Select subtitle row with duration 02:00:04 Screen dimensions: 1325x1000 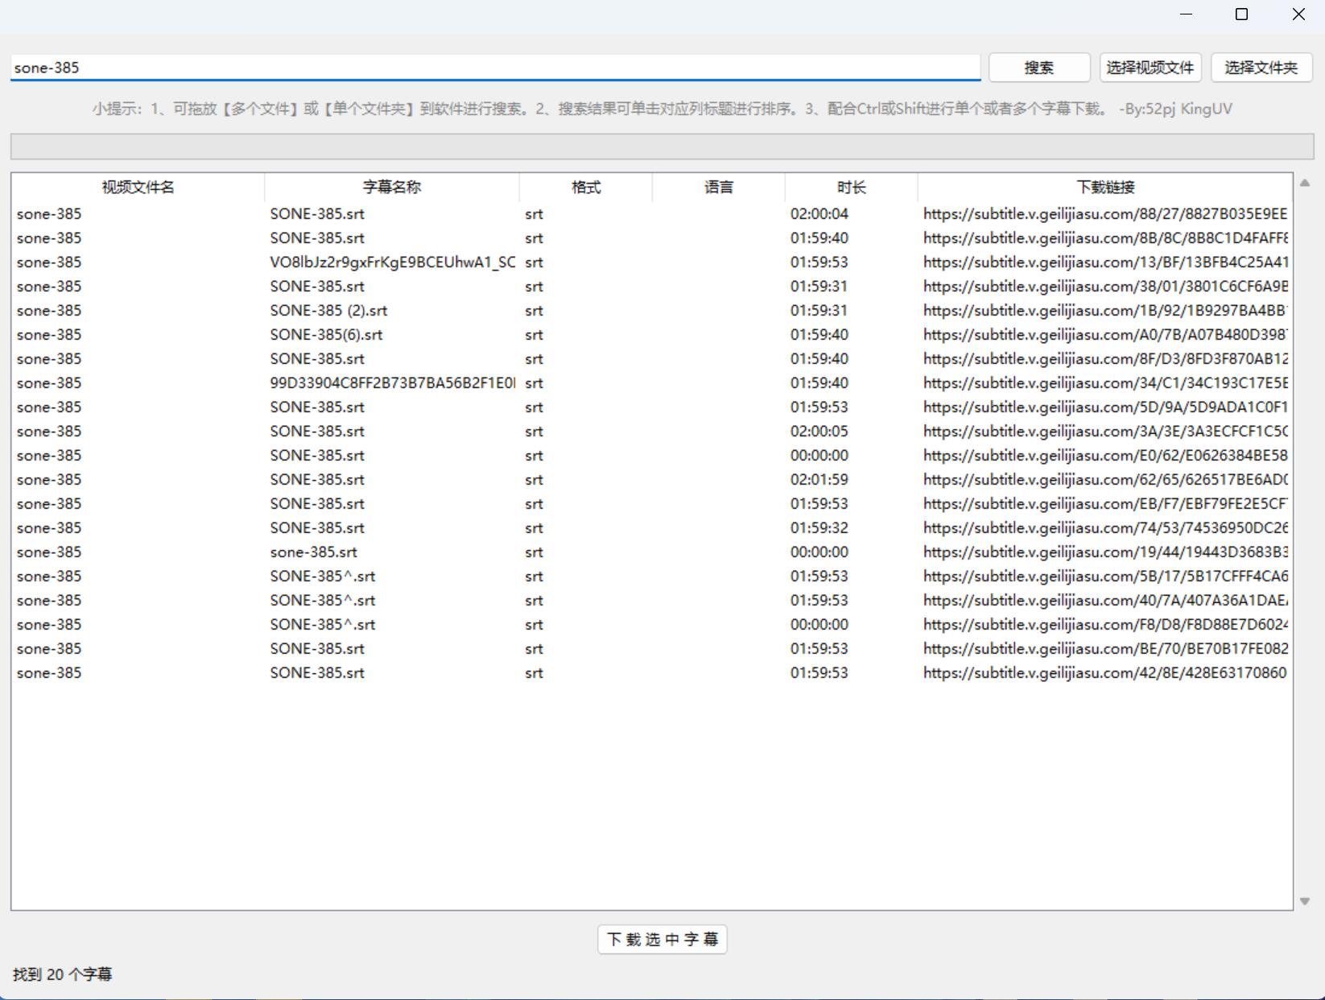pyautogui.click(x=652, y=214)
